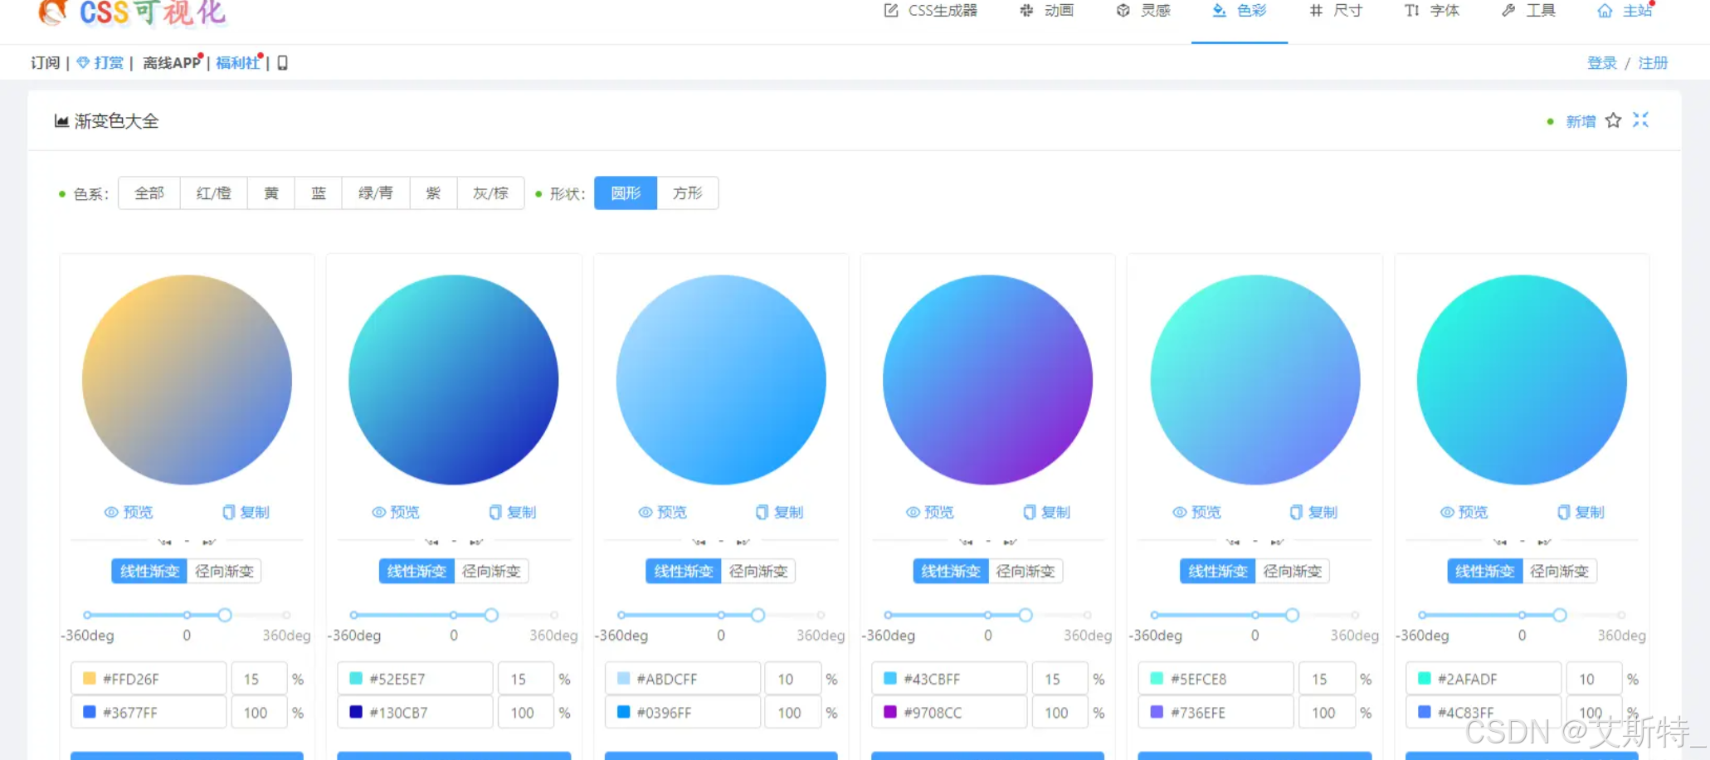Copy the #2AFADF gradient card

pyautogui.click(x=1581, y=512)
